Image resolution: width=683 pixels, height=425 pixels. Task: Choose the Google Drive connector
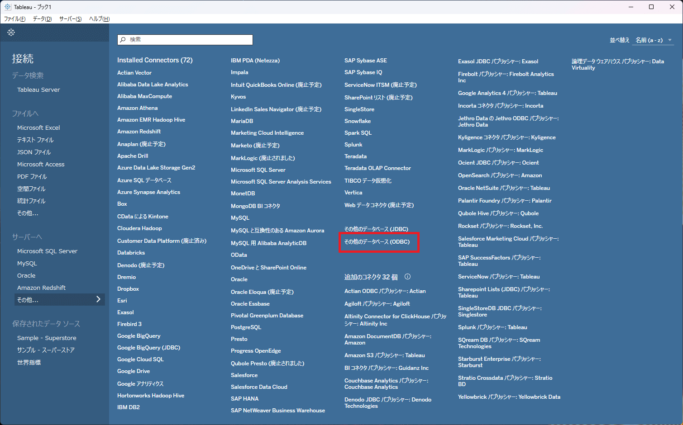click(x=134, y=371)
